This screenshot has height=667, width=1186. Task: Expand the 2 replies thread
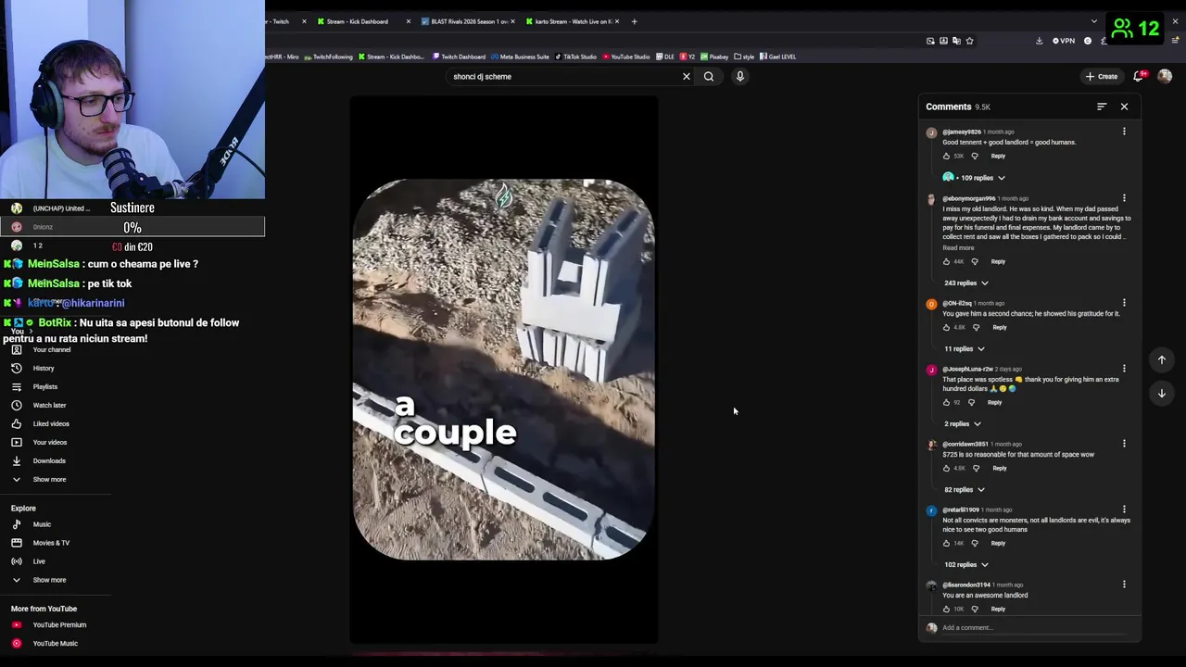point(963,424)
